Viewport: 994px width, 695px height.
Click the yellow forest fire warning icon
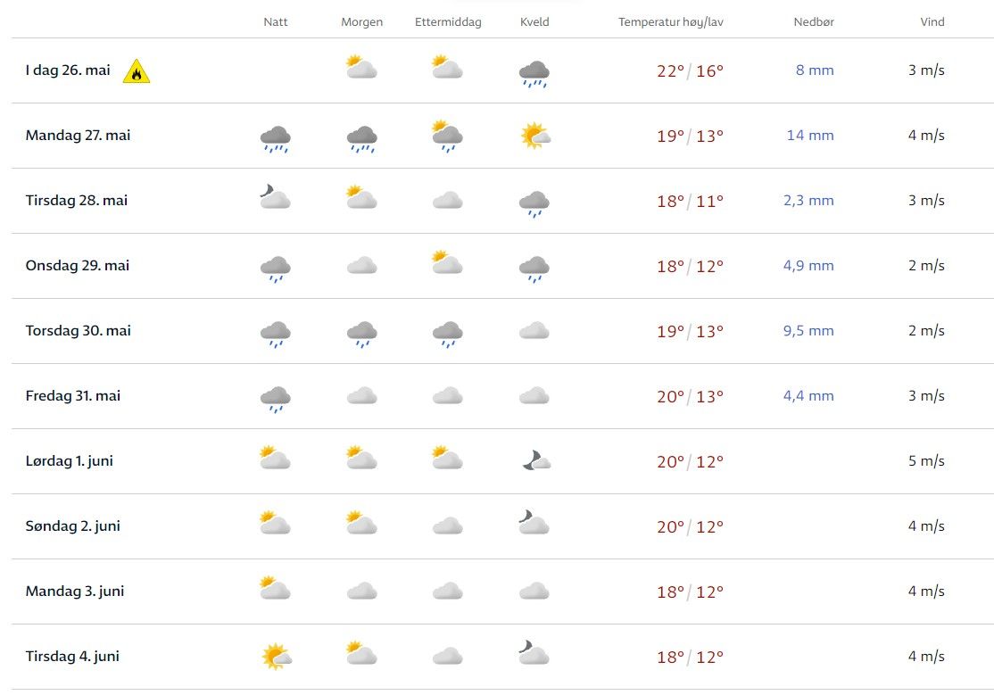coord(137,71)
